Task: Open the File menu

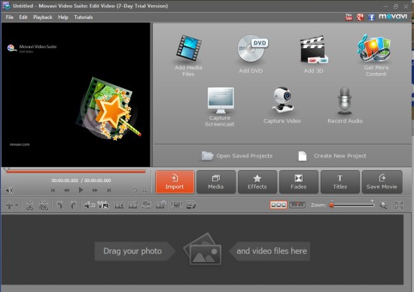Action: pyautogui.click(x=9, y=17)
